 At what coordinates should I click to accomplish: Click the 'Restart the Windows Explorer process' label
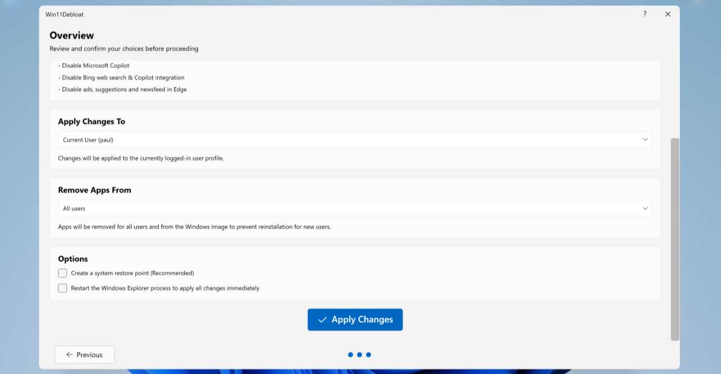pyautogui.click(x=165, y=288)
